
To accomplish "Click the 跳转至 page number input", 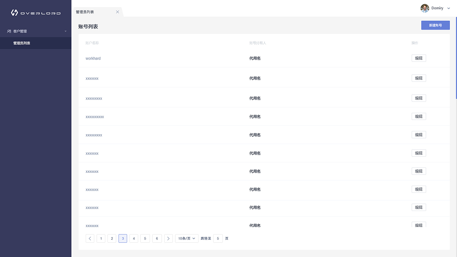I will click(218, 238).
